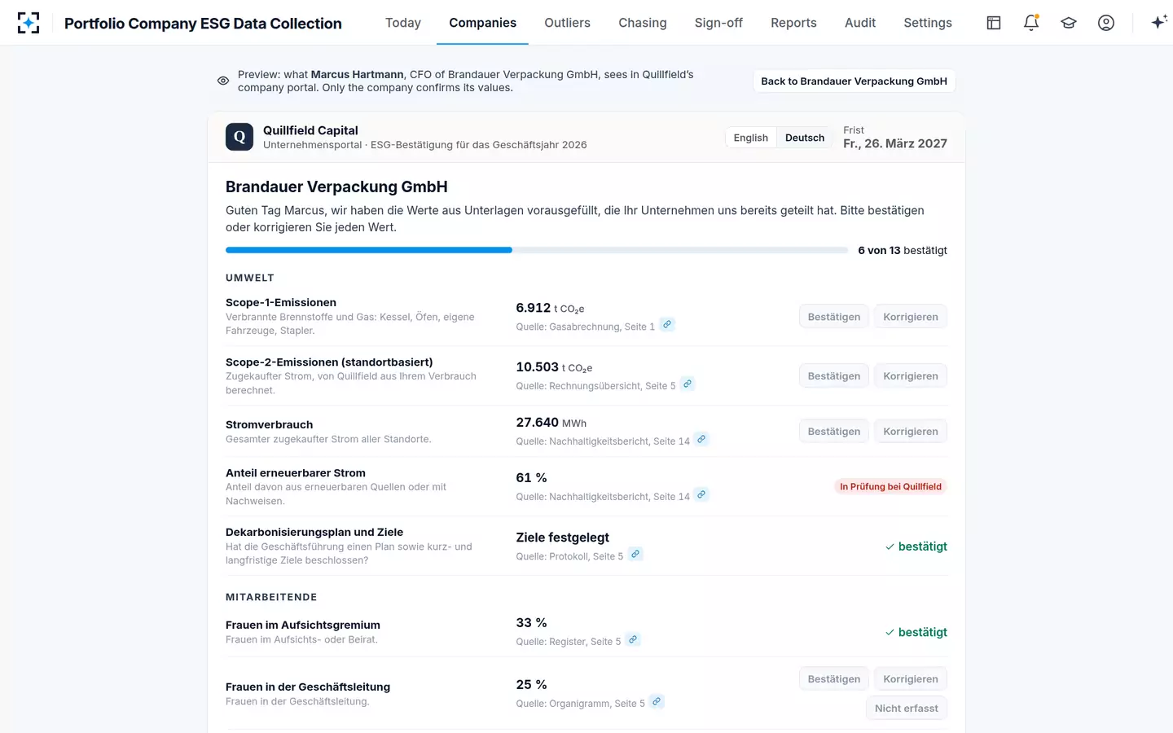Switch portal language to Deutsch
Viewport: 1173px width, 733px height.
click(805, 138)
